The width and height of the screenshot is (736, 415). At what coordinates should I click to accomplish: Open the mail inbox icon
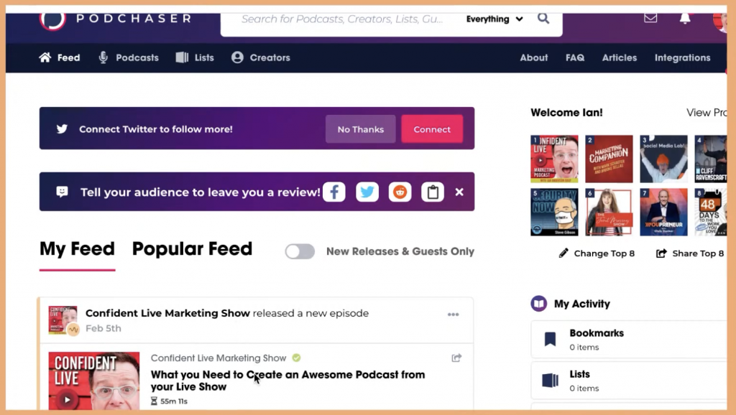pyautogui.click(x=650, y=18)
